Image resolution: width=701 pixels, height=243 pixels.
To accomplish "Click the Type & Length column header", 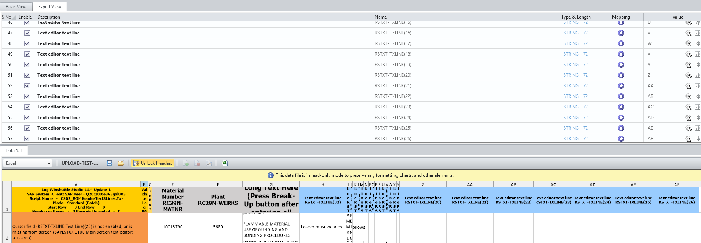I will (x=576, y=17).
